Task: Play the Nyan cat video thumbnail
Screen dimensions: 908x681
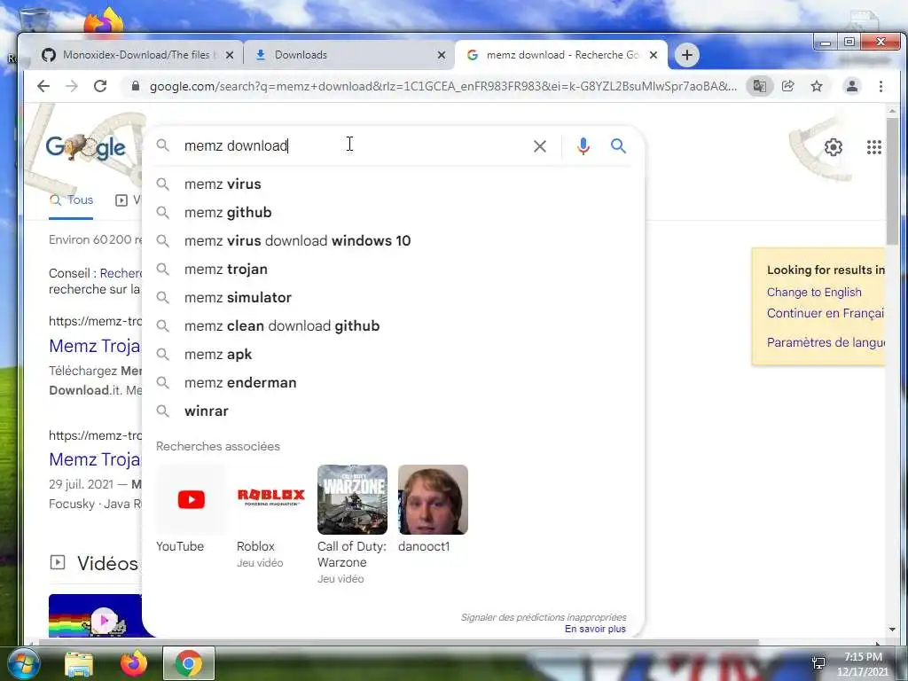Action: click(x=95, y=615)
